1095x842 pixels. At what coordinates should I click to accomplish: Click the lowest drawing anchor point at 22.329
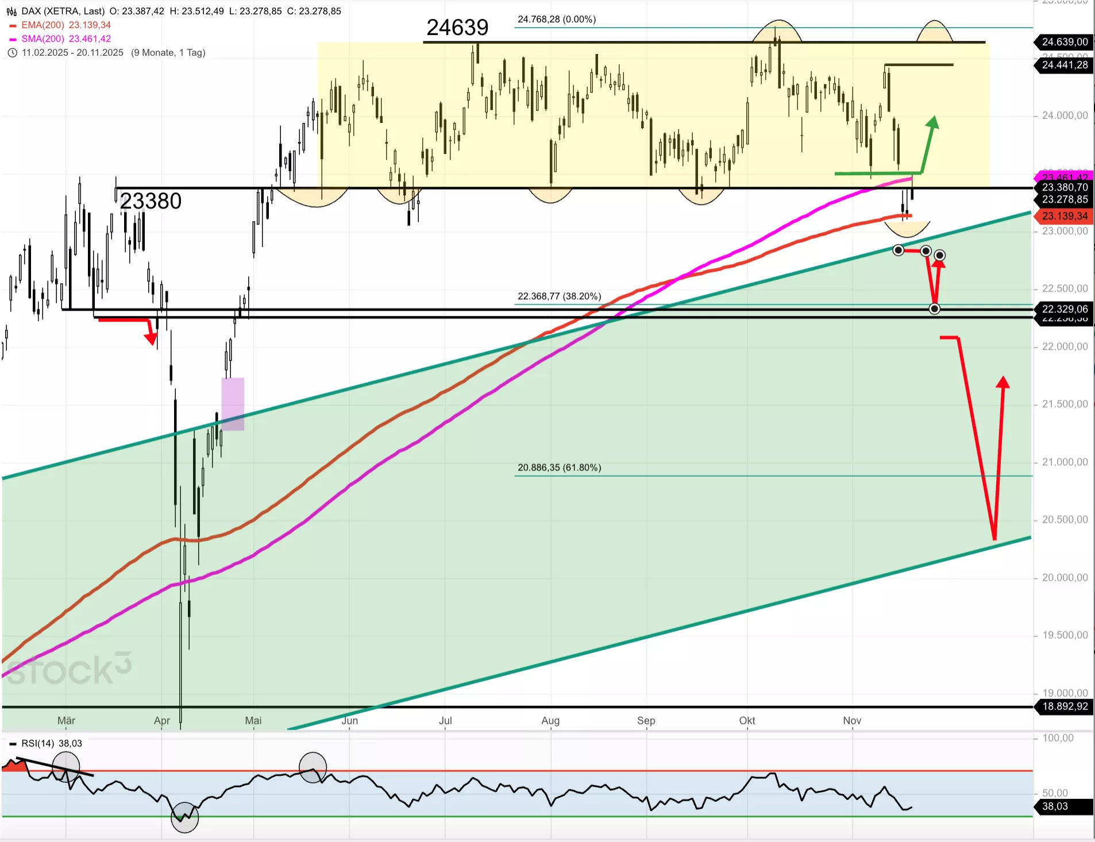tap(935, 309)
